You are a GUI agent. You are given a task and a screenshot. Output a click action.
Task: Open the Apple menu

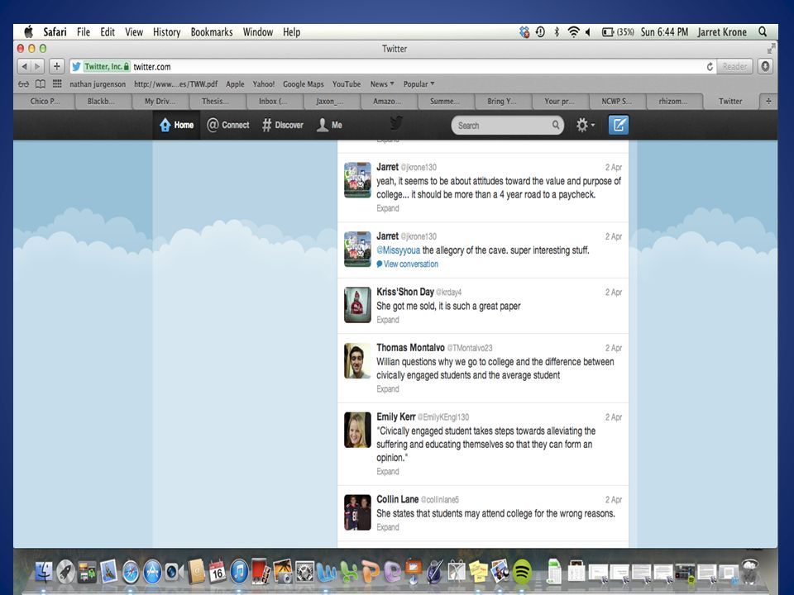coord(28,32)
